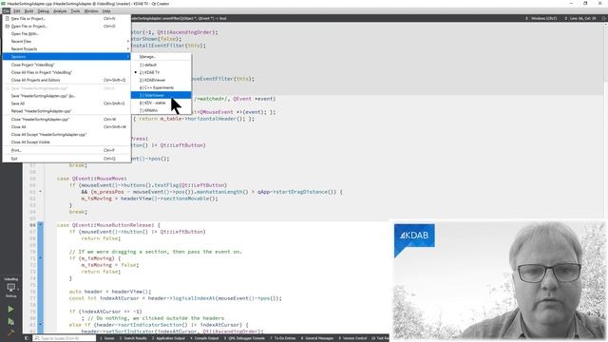
Task: Open the 7 To-Do Entries pane
Action: (283, 338)
